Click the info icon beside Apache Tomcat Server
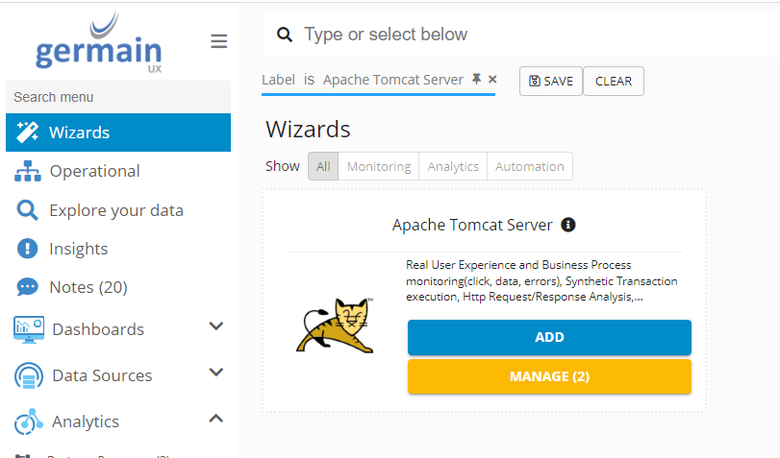This screenshot has width=780, height=458. [567, 225]
